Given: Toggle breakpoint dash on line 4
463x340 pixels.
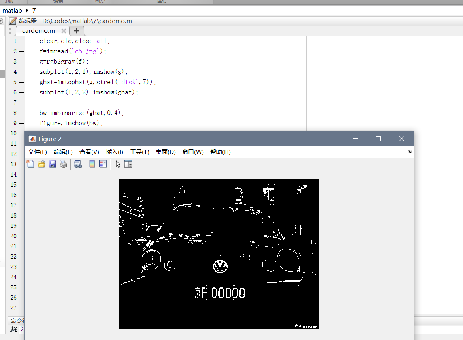Looking at the screenshot, I should point(22,72).
